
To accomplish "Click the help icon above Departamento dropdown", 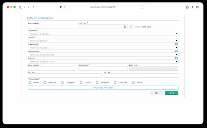I will coord(176,51).
